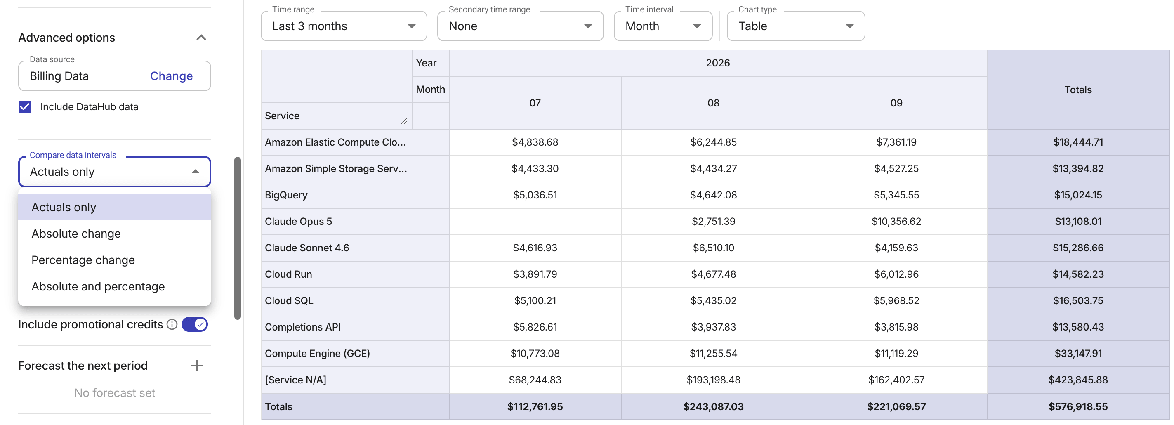The image size is (1174, 425).
Task: Click the Service column header
Action: (x=336, y=116)
